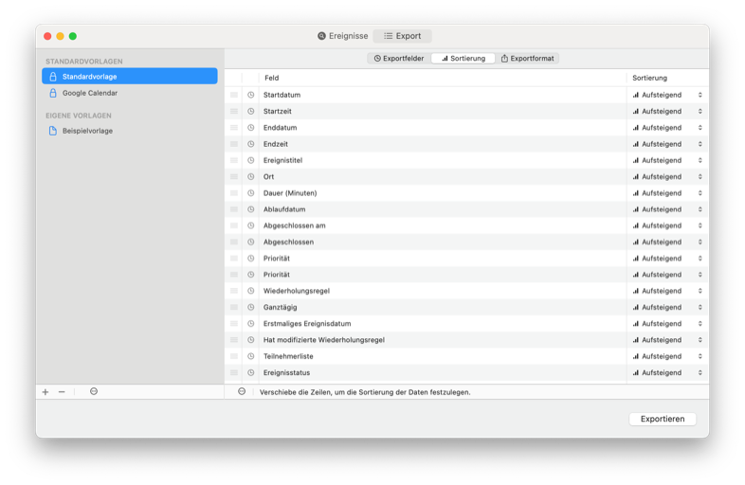Click the circled icon beside the sidebar minus button

pyautogui.click(x=94, y=391)
